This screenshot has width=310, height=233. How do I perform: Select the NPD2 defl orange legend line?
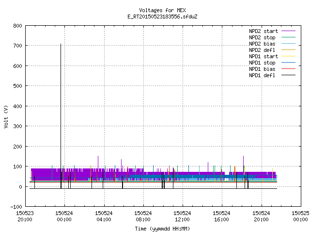[288, 50]
